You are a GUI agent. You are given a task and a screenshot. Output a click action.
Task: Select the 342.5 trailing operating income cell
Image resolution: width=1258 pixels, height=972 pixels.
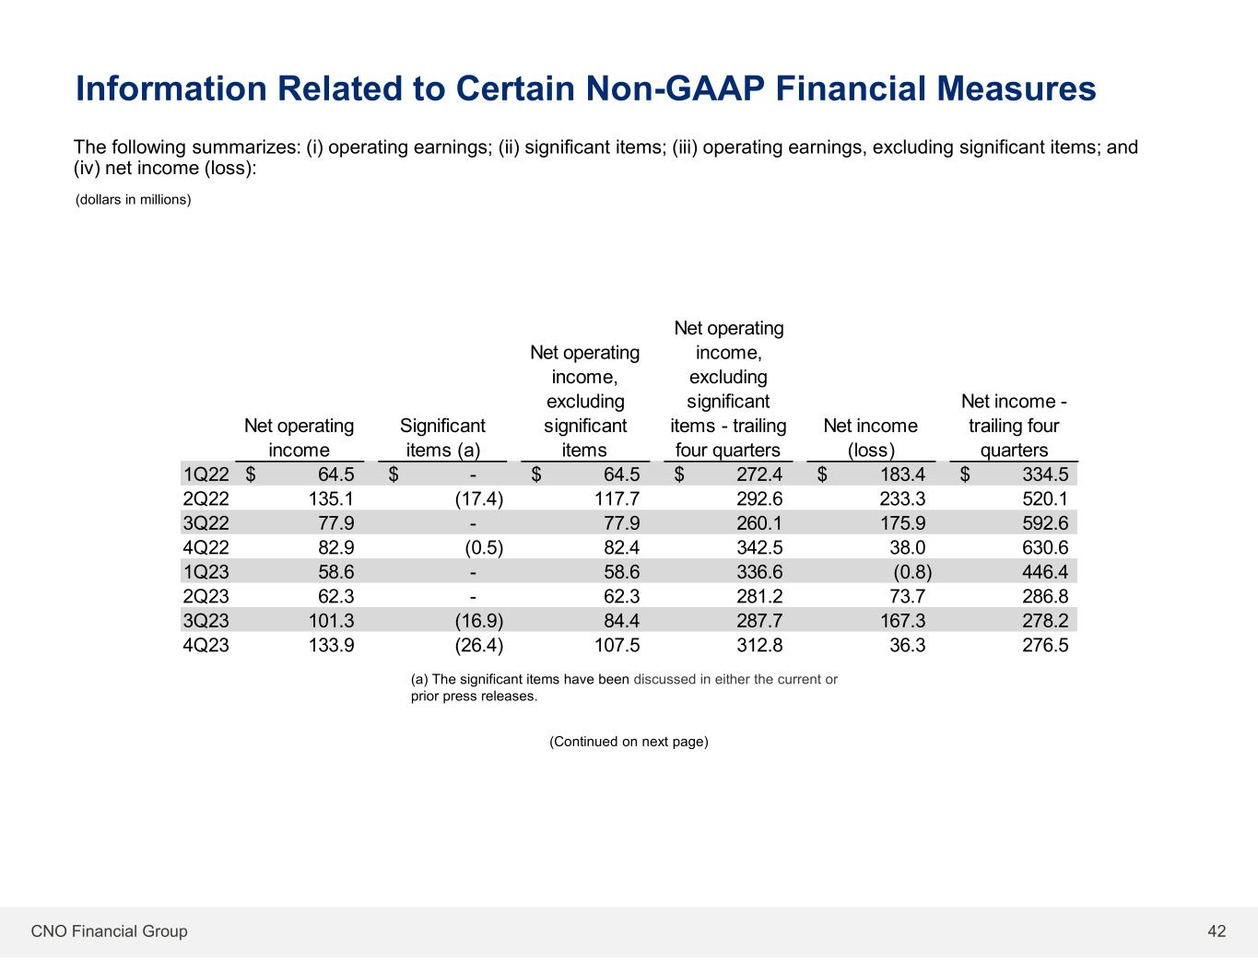pyautogui.click(x=759, y=547)
